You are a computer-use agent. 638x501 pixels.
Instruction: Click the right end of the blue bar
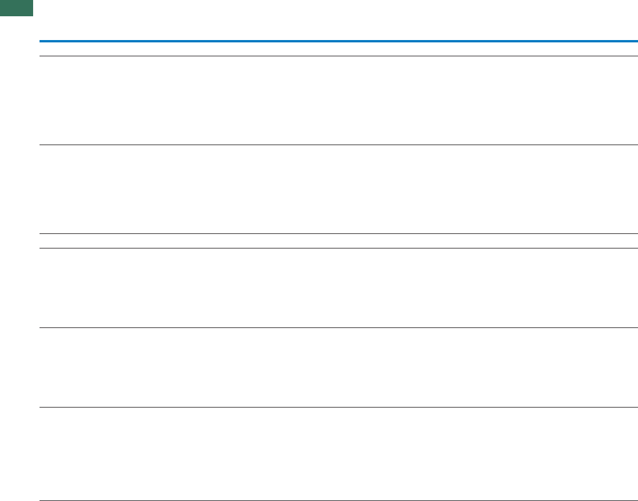(x=635, y=41)
